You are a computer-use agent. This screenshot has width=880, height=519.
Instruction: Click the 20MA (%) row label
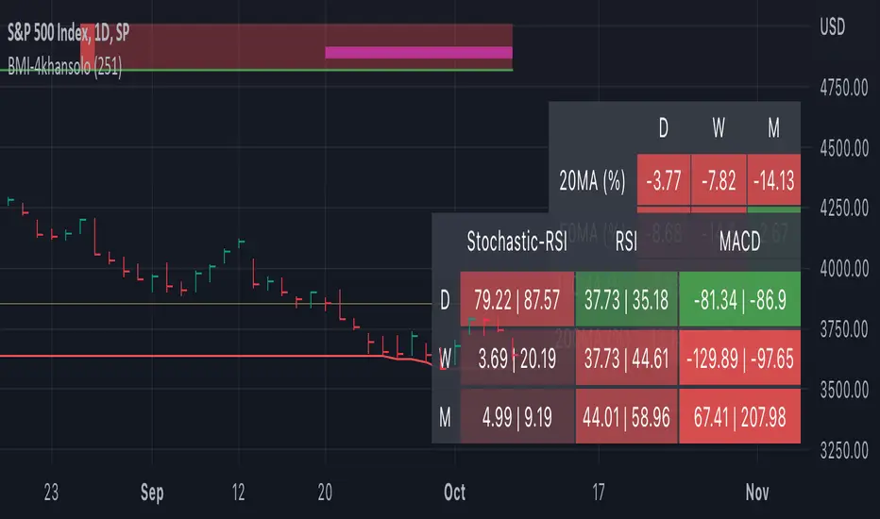tap(592, 183)
